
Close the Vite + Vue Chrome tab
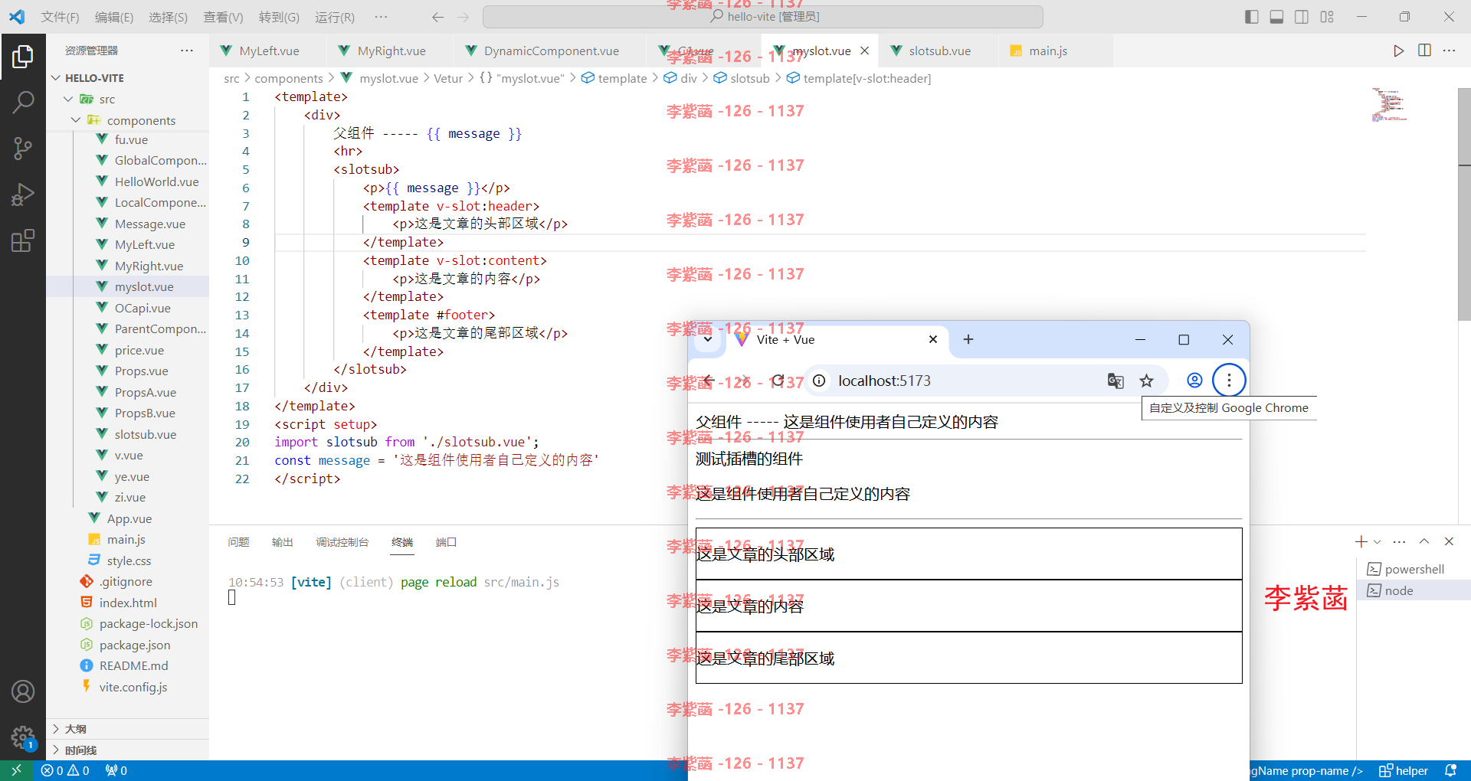click(933, 339)
